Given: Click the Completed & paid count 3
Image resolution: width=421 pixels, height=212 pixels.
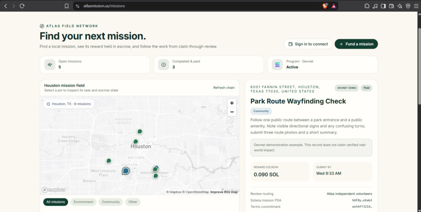Looking at the screenshot, I should pyautogui.click(x=173, y=67).
